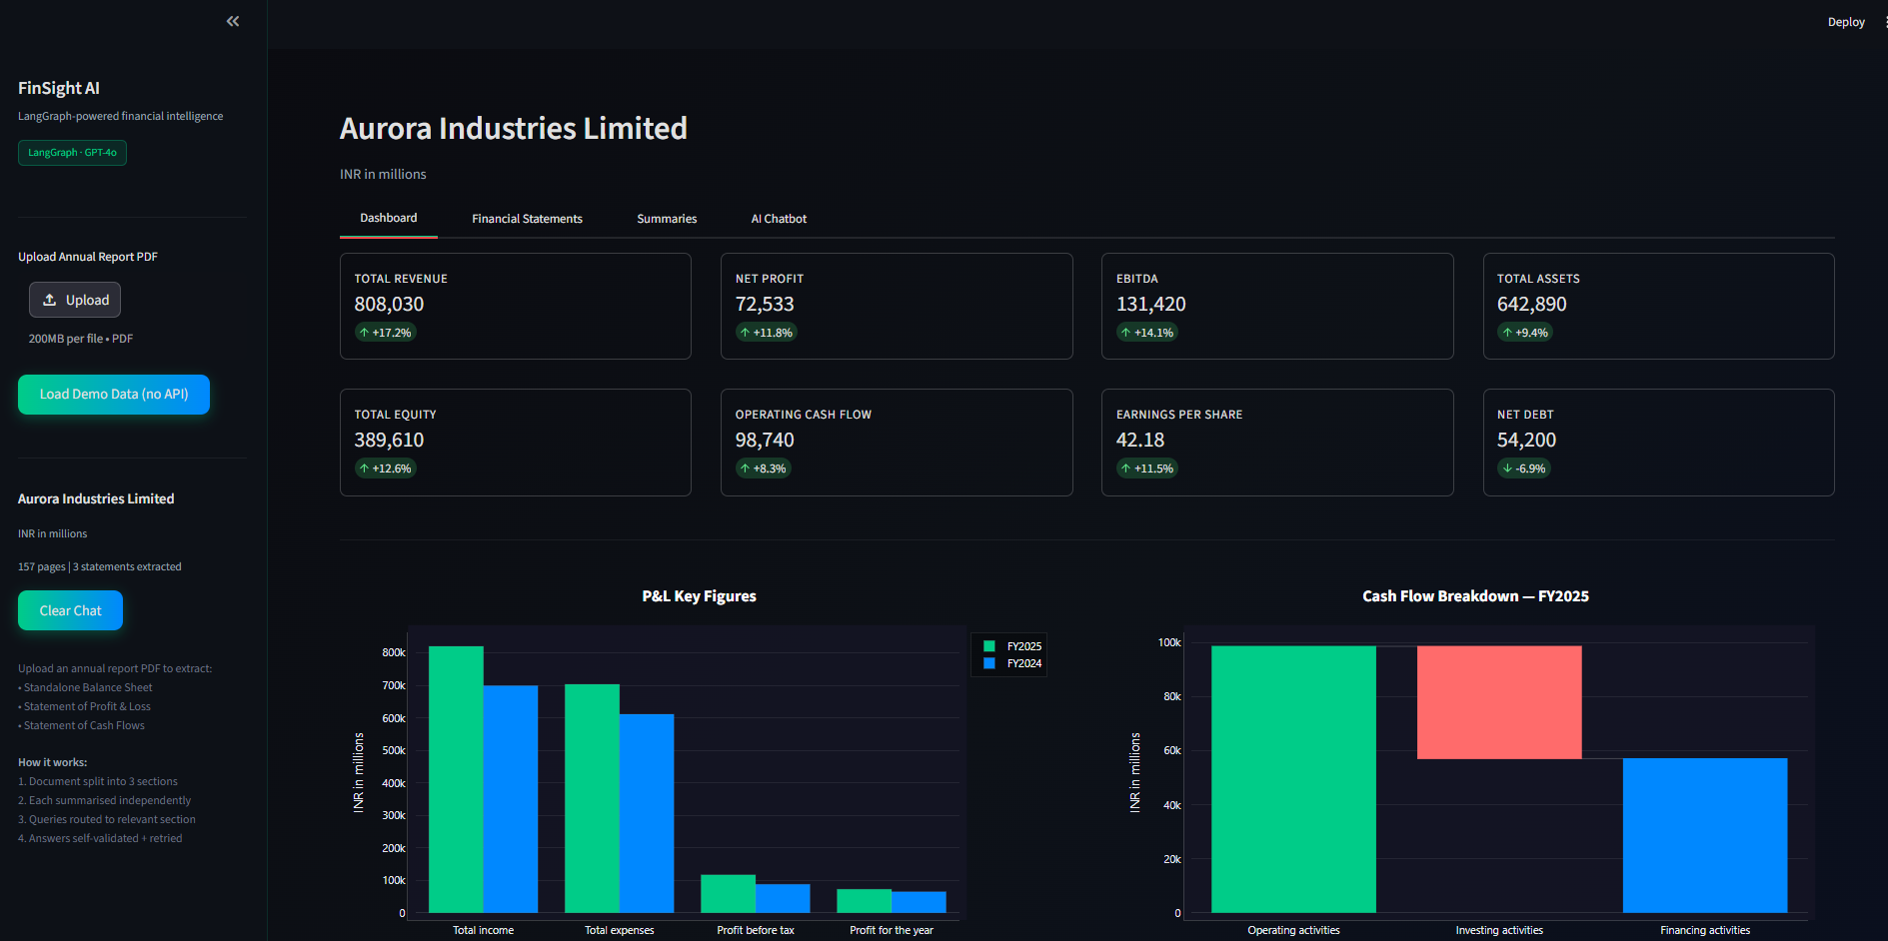Click the +14.1% EBITDA badge

point(1146,333)
